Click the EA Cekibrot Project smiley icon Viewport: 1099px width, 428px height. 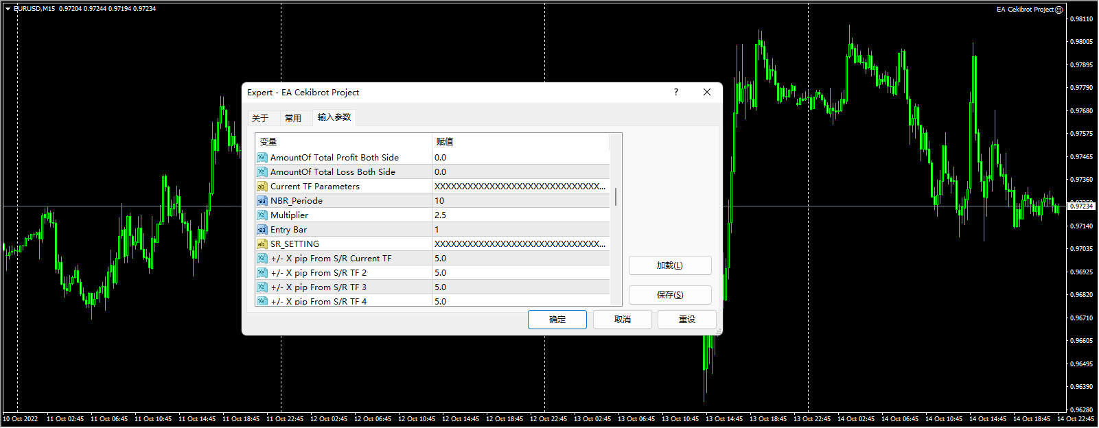[x=1058, y=10]
